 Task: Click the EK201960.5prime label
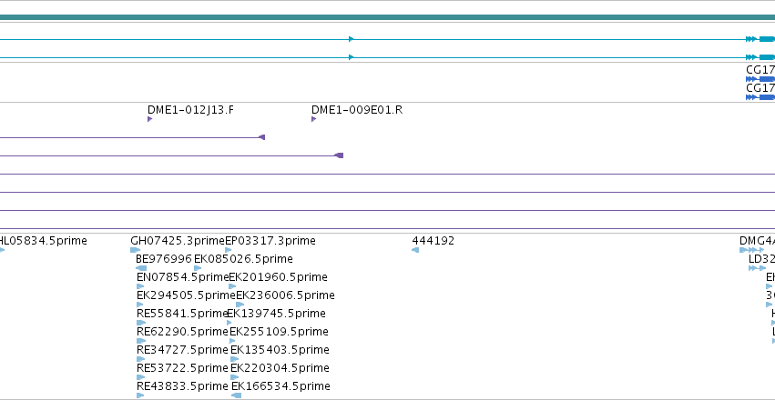click(x=278, y=277)
